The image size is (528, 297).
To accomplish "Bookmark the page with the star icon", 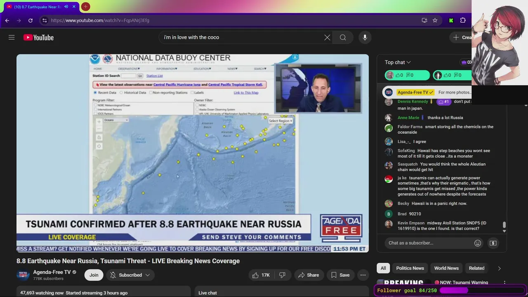I will (435, 20).
